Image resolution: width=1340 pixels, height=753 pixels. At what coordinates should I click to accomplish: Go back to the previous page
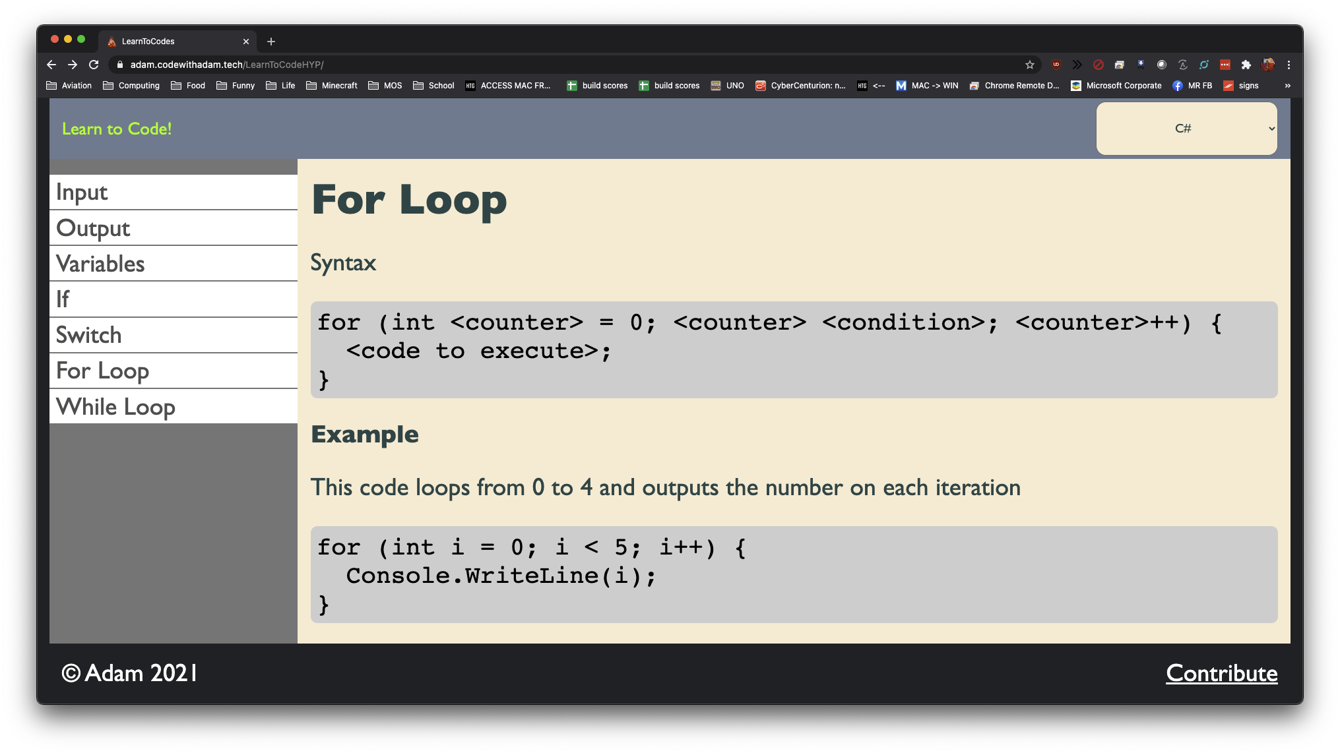[x=51, y=65]
